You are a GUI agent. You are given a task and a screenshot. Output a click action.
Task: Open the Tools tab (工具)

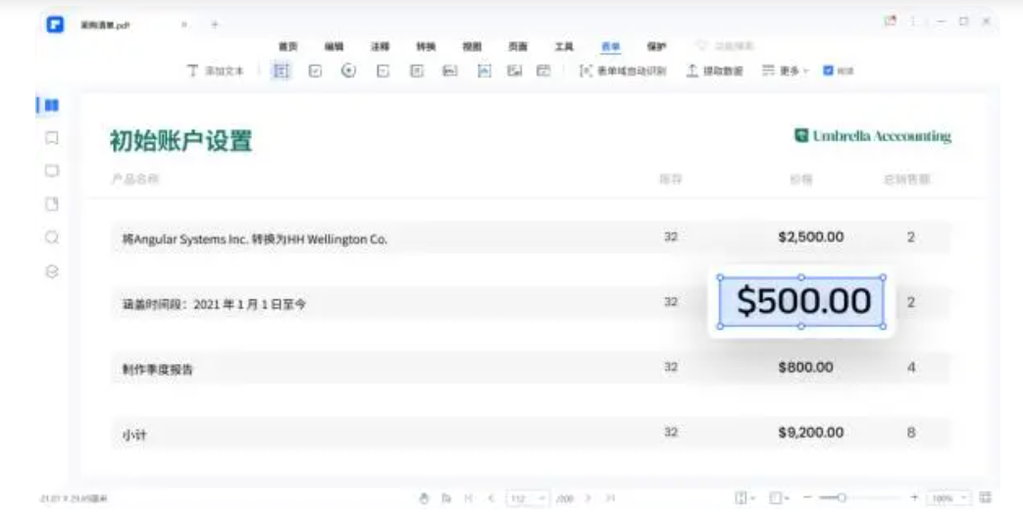click(564, 46)
